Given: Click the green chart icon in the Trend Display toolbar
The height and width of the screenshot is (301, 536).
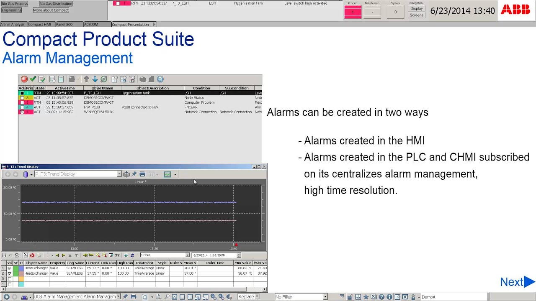Looking at the screenshot, I should click(x=167, y=174).
